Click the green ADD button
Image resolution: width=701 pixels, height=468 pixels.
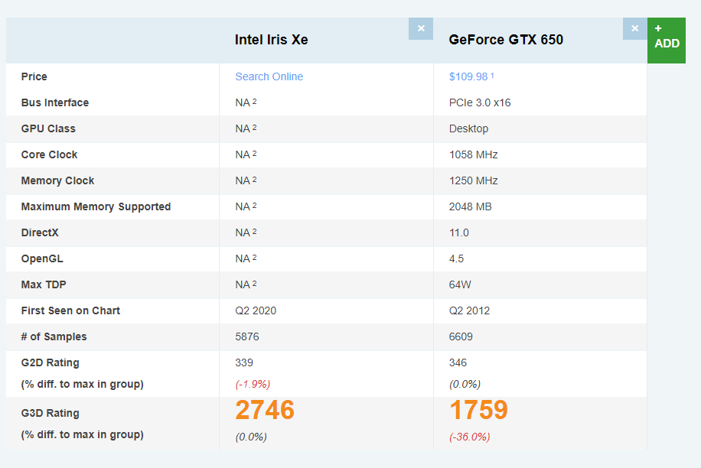[x=666, y=41]
